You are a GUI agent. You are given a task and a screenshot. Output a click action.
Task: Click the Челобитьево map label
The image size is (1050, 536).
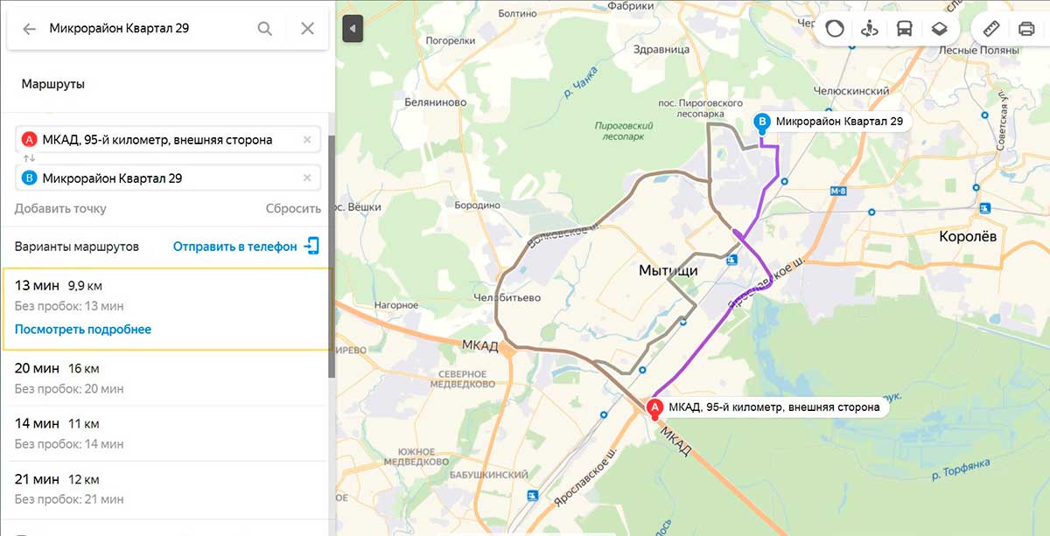(507, 297)
